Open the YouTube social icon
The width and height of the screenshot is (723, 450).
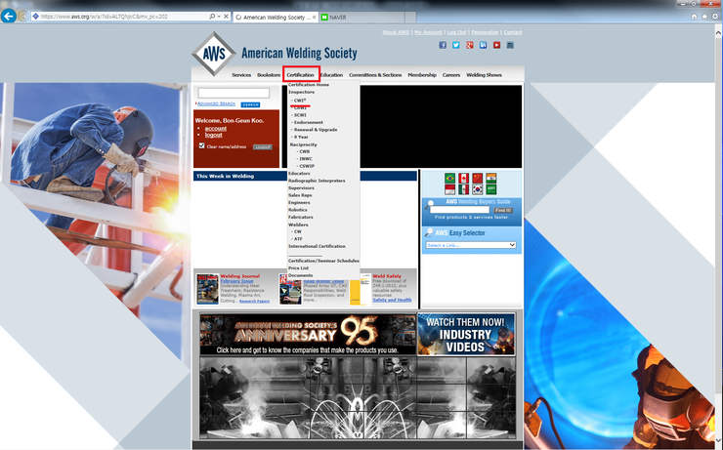click(496, 45)
